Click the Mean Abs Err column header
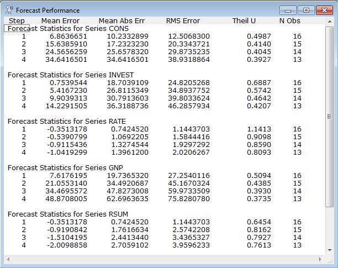Image resolution: width=338 pixels, height=268 pixels. pyautogui.click(x=120, y=21)
